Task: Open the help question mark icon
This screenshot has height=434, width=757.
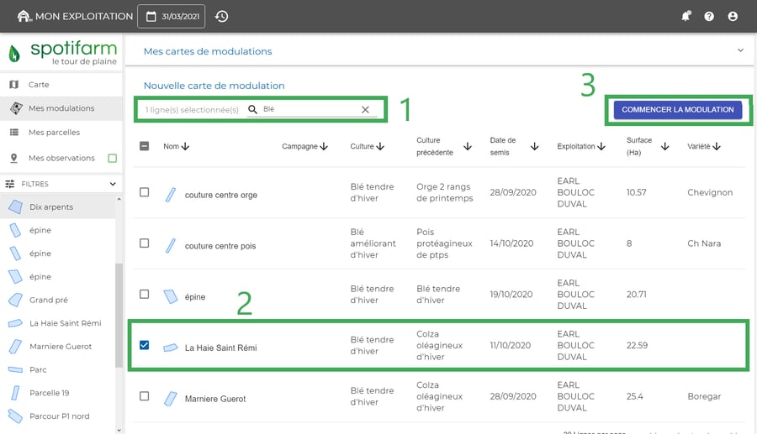Action: [709, 17]
